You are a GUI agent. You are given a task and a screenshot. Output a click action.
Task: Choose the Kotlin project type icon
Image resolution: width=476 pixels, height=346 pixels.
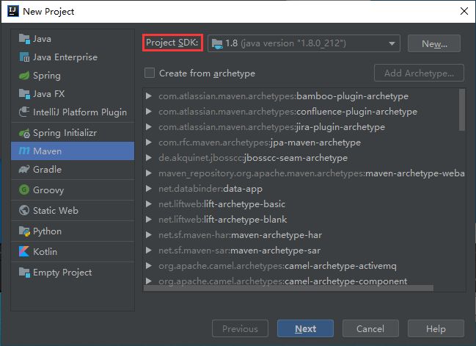coord(24,251)
